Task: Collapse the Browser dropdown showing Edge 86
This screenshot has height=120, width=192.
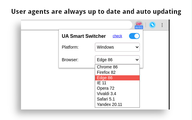Action: (x=117, y=60)
